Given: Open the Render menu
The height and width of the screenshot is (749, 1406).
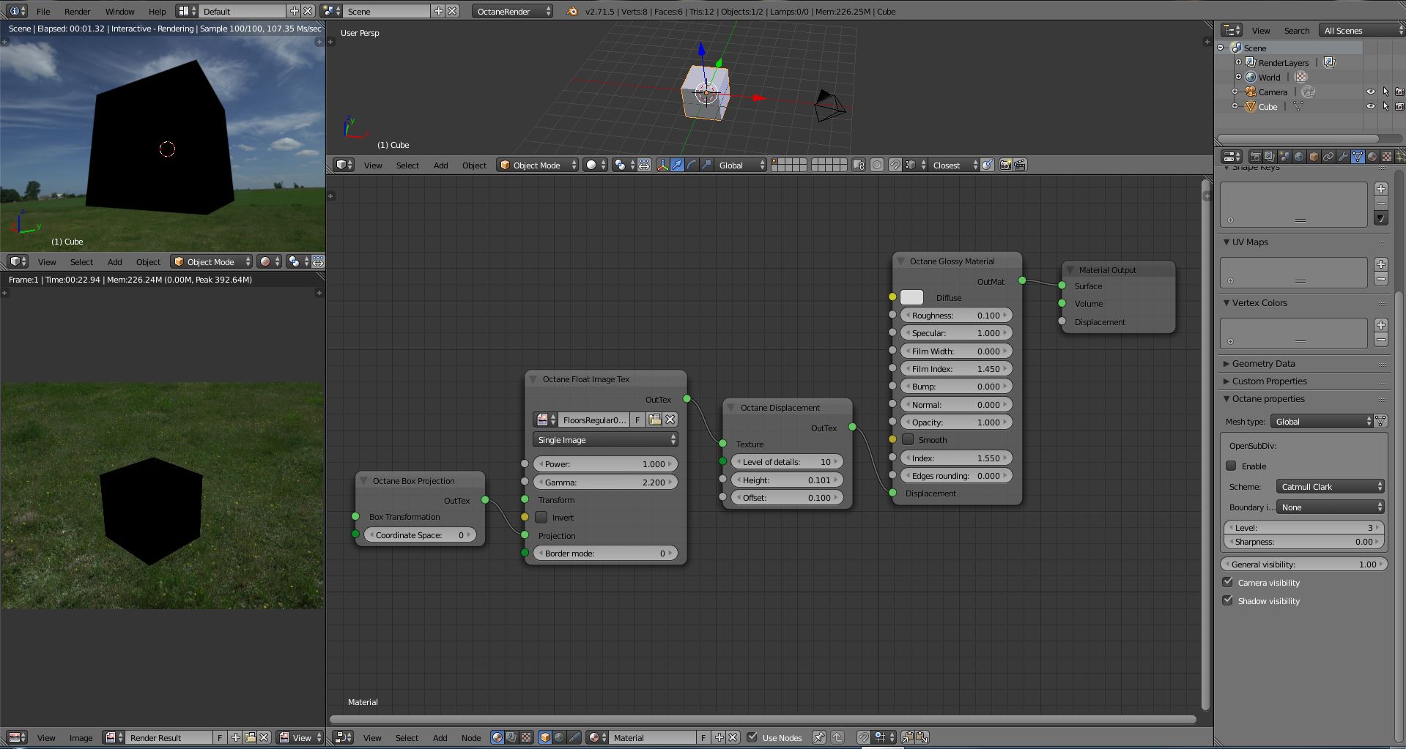Looking at the screenshot, I should [77, 11].
